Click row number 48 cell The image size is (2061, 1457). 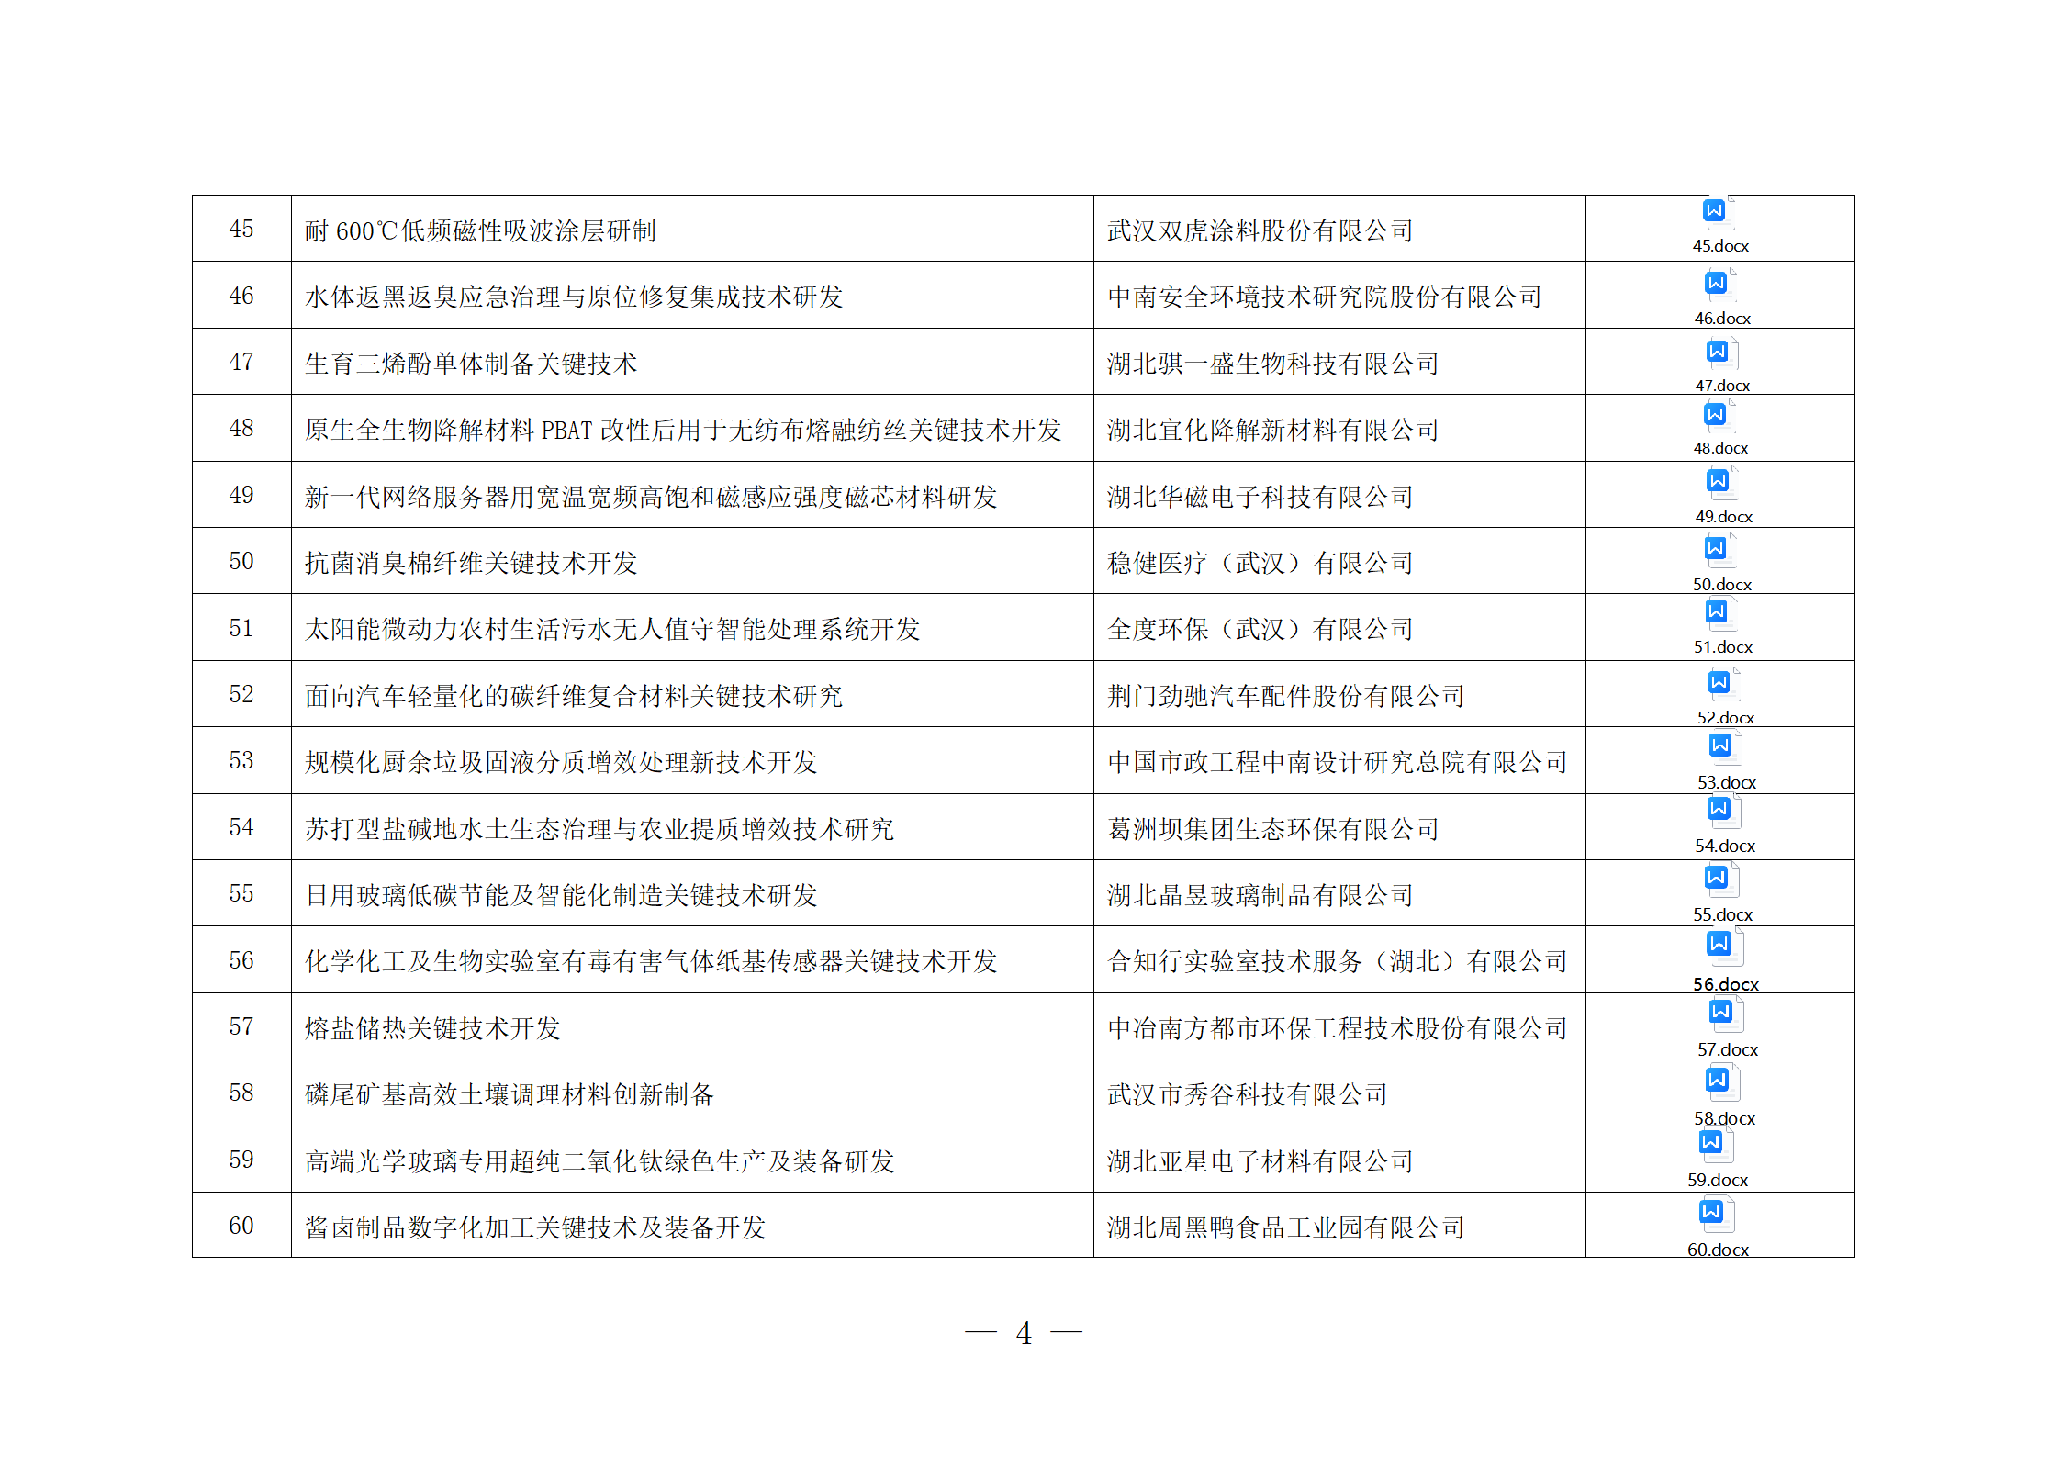pos(241,428)
